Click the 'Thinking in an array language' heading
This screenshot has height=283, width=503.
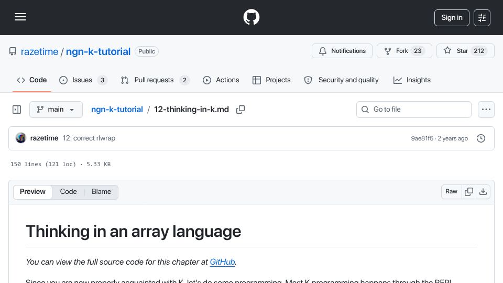point(134,231)
